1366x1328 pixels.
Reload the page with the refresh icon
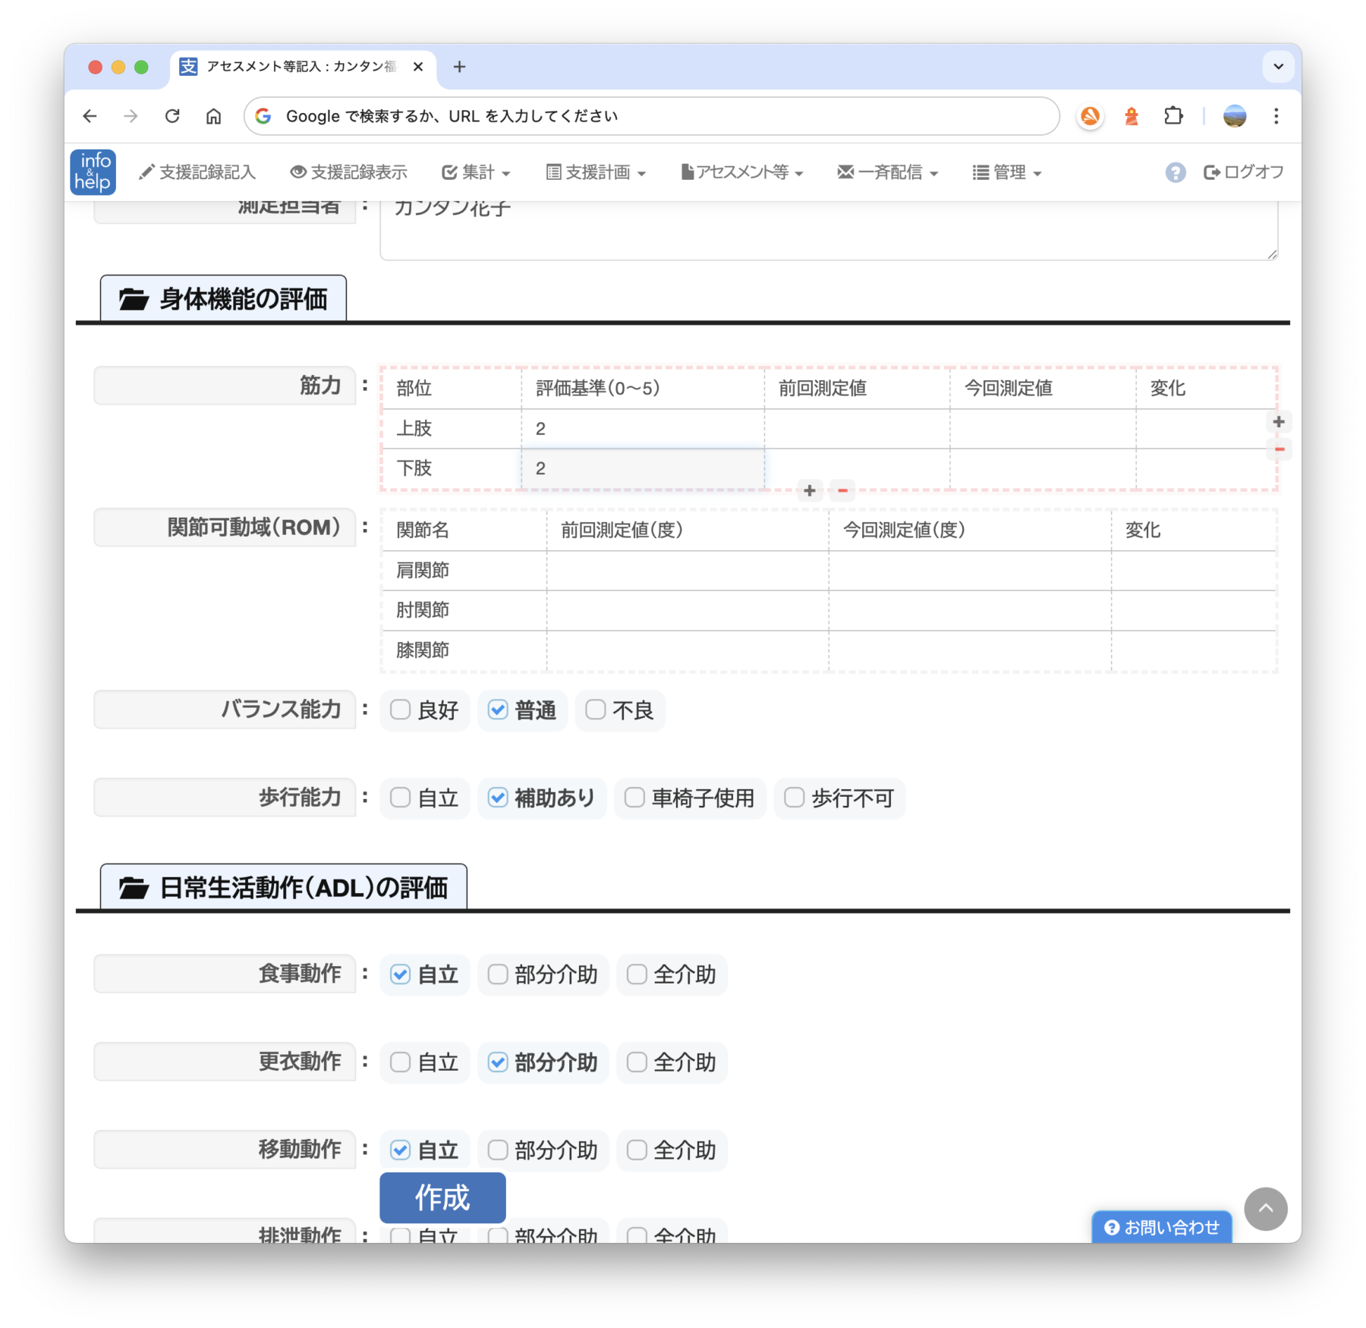click(173, 116)
